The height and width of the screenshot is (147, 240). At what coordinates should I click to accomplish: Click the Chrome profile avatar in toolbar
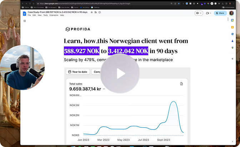click(x=230, y=4)
